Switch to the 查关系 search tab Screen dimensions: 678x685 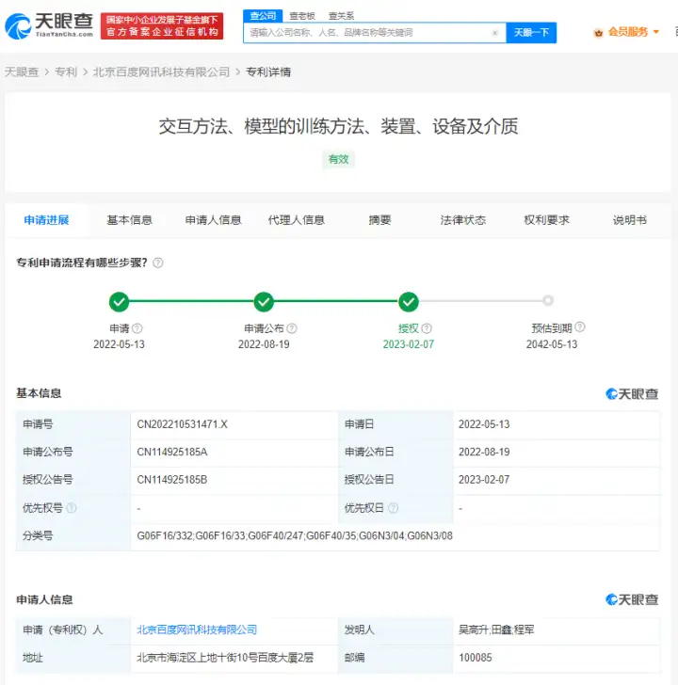[341, 16]
